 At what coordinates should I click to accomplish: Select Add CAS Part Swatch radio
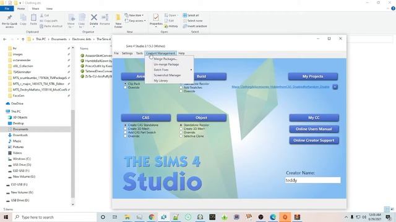click(x=125, y=133)
